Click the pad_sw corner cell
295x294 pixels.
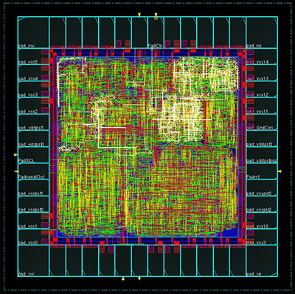pos(34,261)
